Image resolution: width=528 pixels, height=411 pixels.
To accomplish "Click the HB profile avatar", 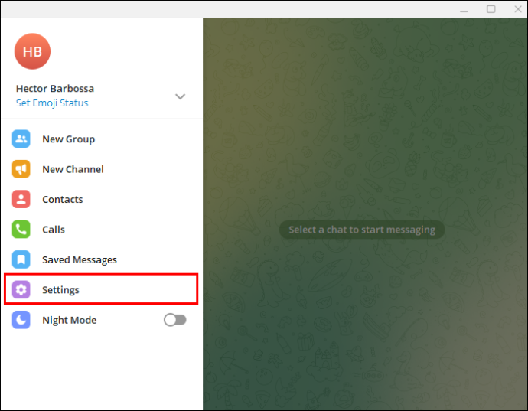I will (x=32, y=51).
